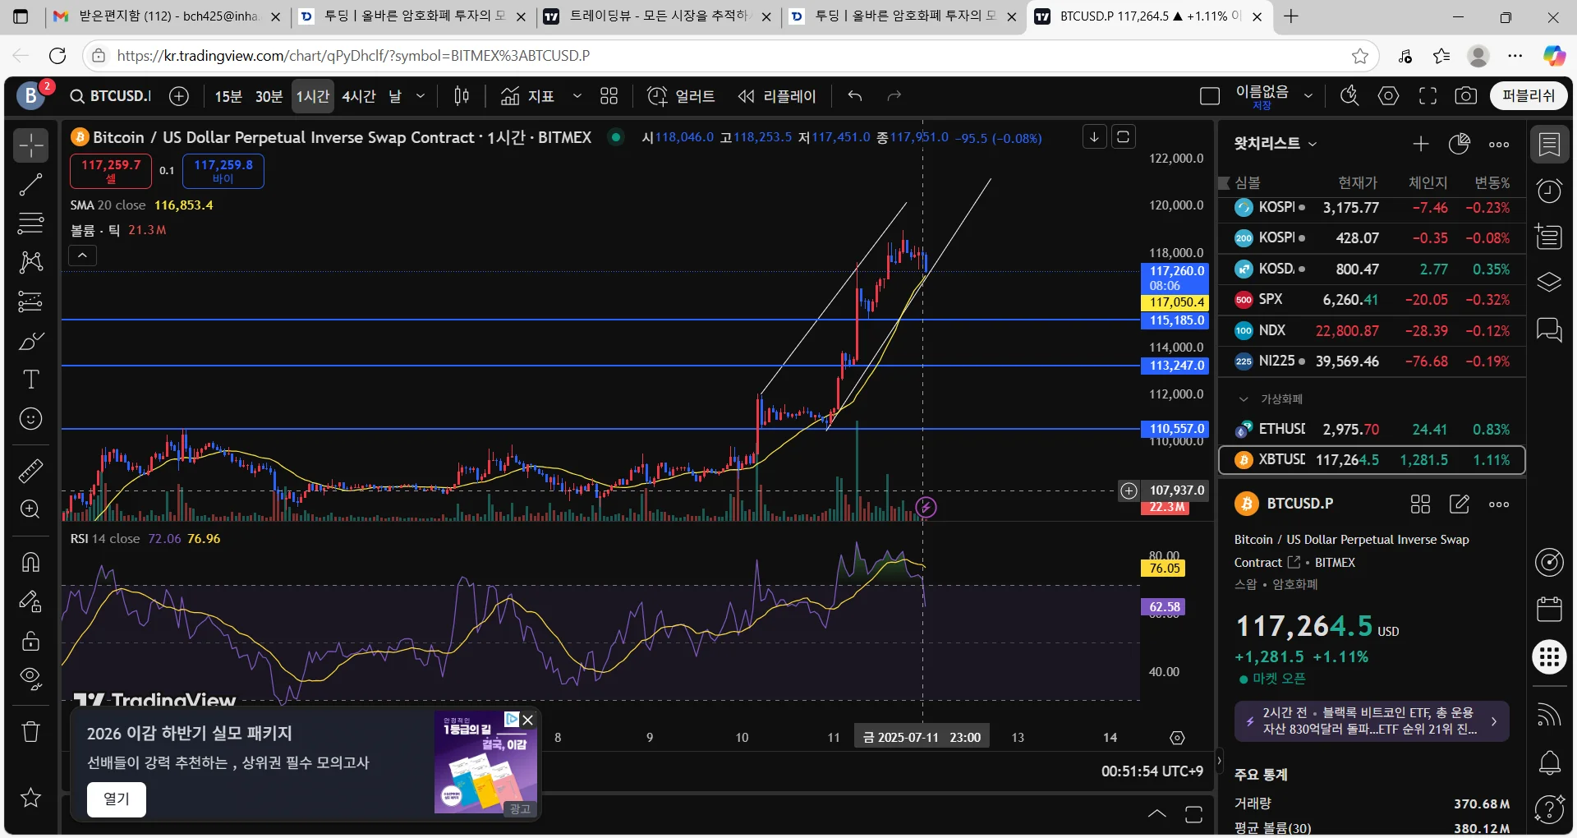This screenshot has width=1577, height=838.
Task: Click the Publish button
Action: (1529, 96)
